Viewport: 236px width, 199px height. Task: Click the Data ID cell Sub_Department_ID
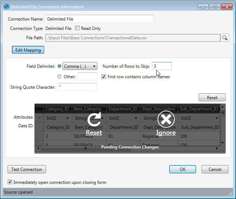click(200, 127)
